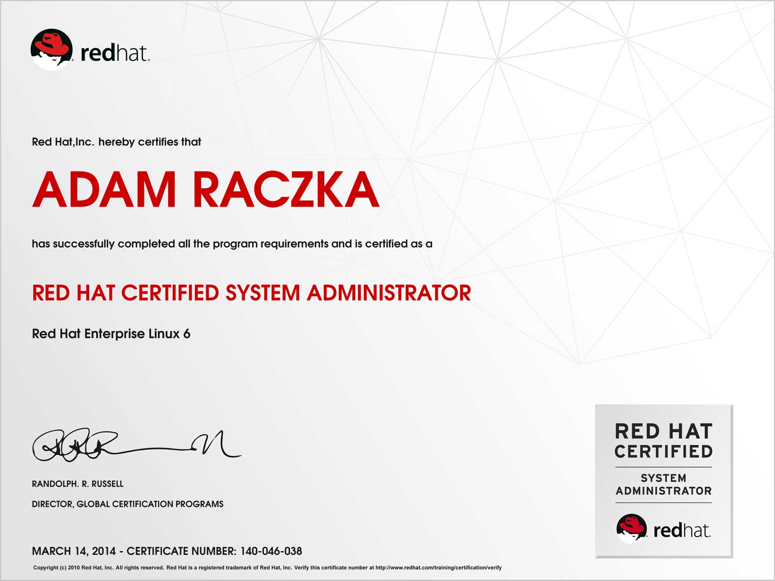
Task: Click the 'redhat.' wordmark inside the badge
Action: point(682,530)
